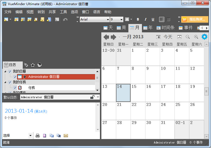Switch to the 年 year view tab
The width and height of the screenshot is (211, 148).
click(x=148, y=28)
